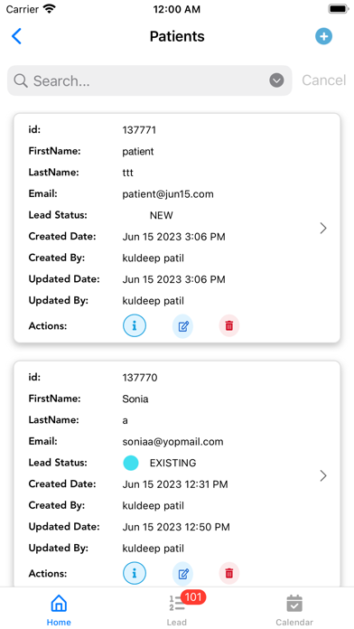Image resolution: width=354 pixels, height=629 pixels.
Task: Switch to the Calendar tab
Action: (x=294, y=610)
